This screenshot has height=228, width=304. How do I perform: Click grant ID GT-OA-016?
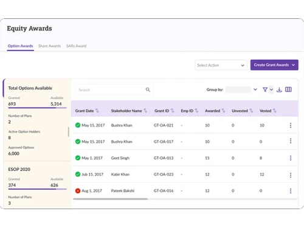[164, 191]
